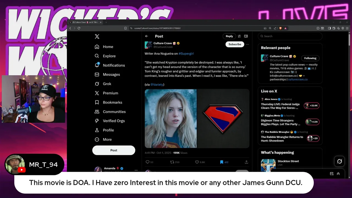Viewport: 352px width, 198px height.
Task: Click the white Post button in the sidebar
Action: [x=114, y=150]
